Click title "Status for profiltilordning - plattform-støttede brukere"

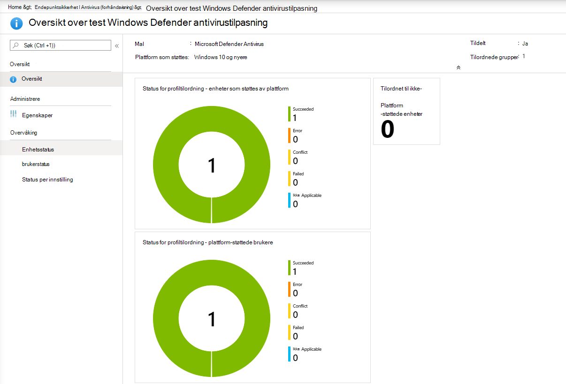tap(207, 242)
